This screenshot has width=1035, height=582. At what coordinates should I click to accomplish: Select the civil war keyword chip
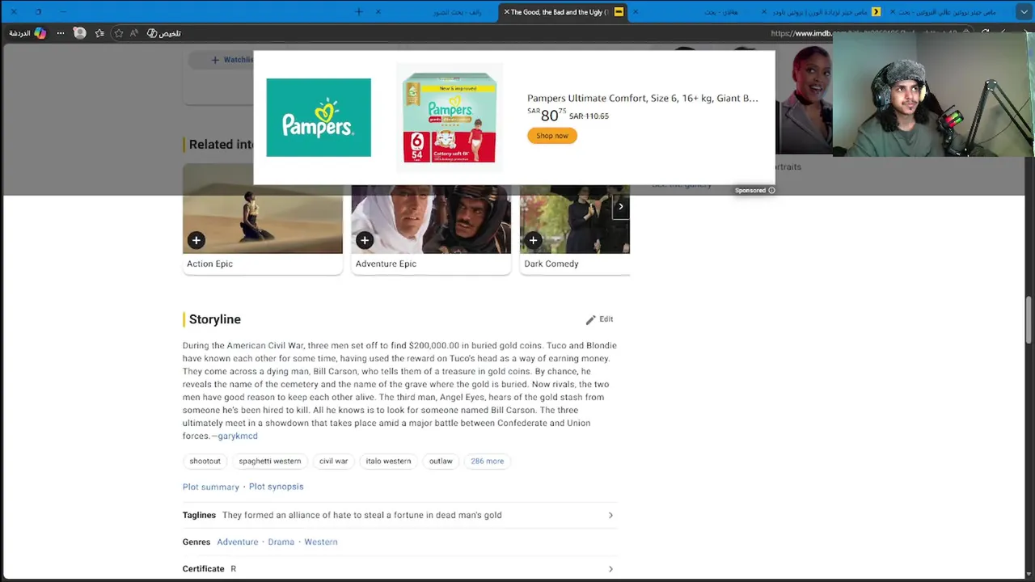tap(333, 461)
